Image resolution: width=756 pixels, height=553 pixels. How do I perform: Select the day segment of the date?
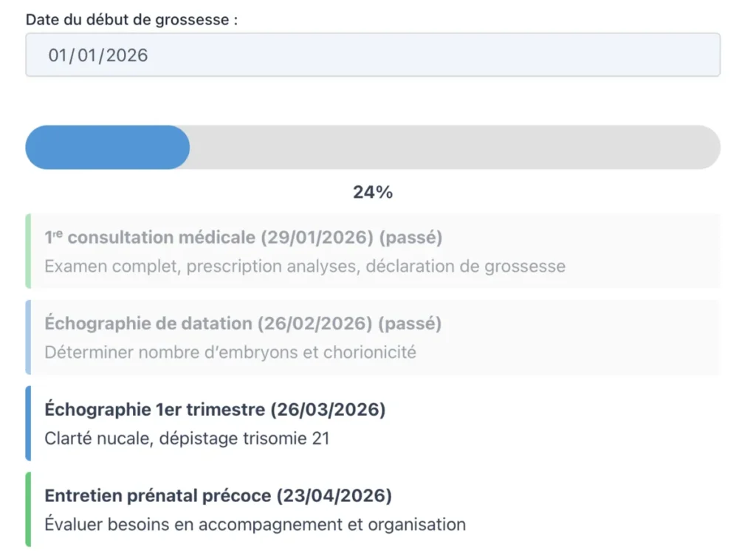[x=58, y=55]
